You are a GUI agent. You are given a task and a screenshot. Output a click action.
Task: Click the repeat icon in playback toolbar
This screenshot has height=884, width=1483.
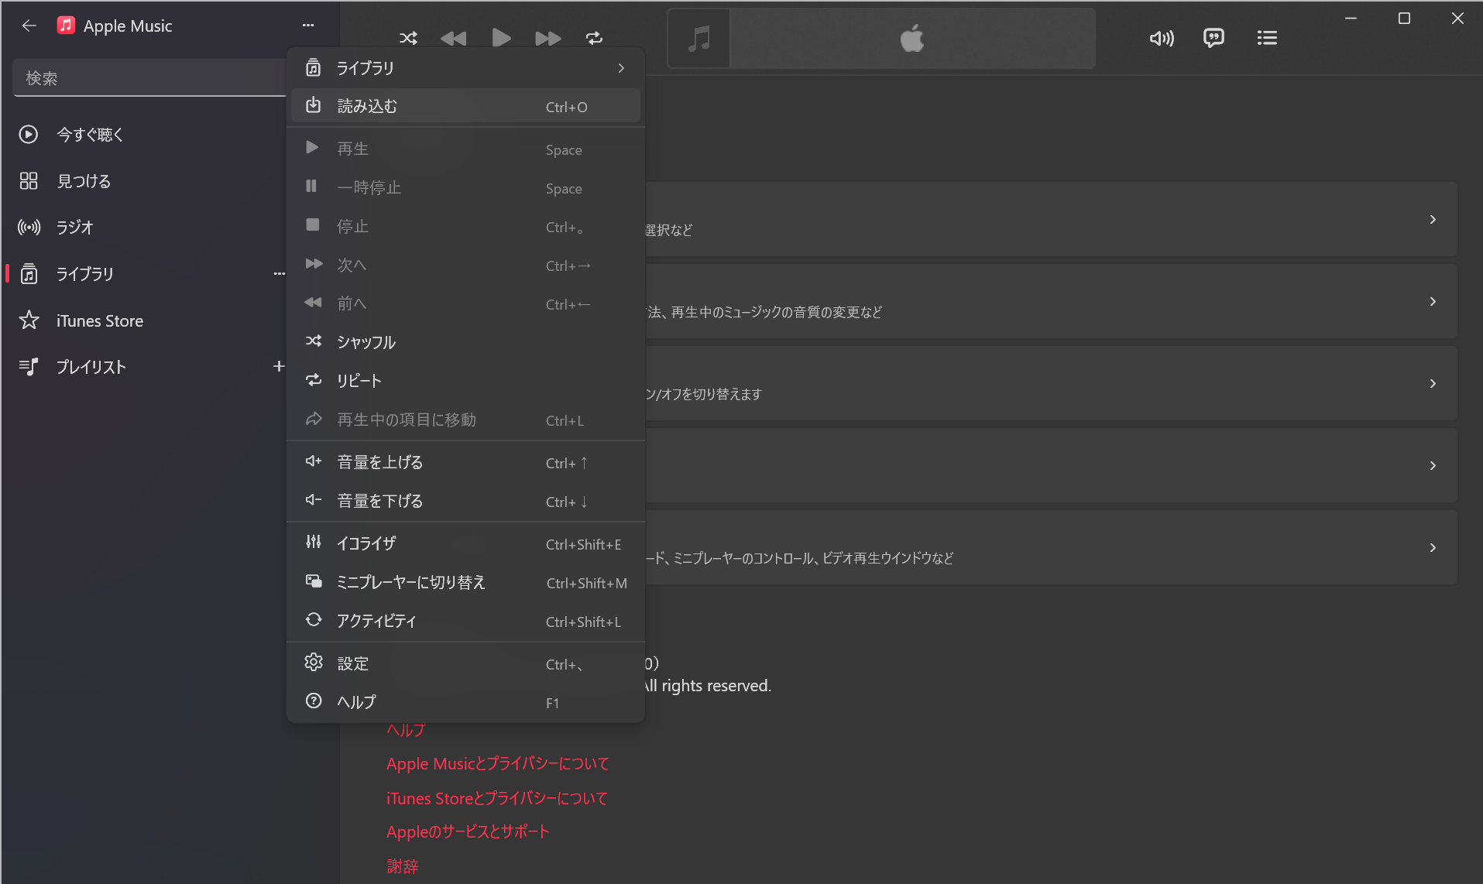click(x=594, y=38)
